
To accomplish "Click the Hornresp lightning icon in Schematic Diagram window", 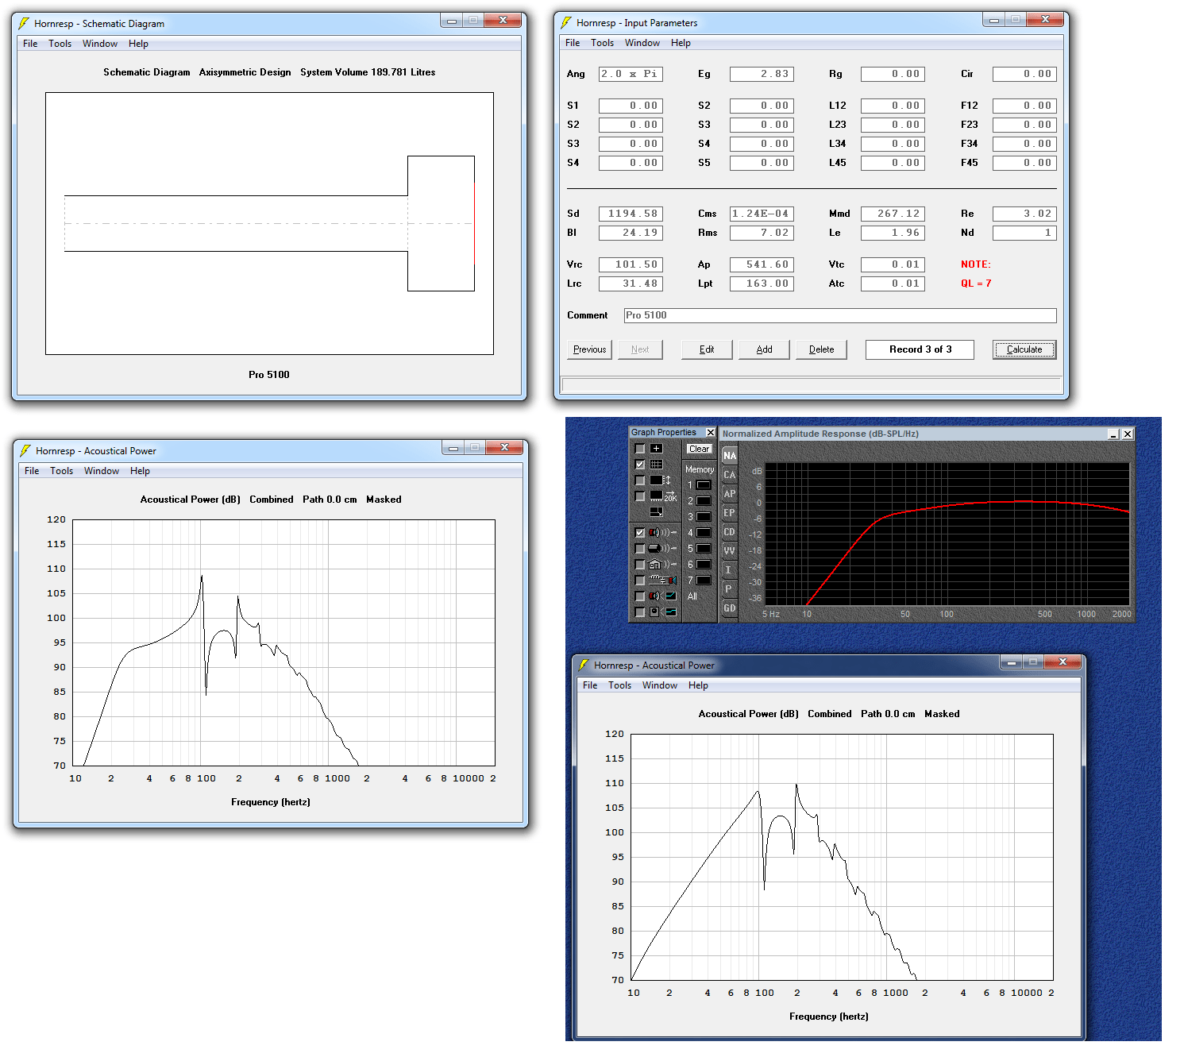I will pos(24,23).
